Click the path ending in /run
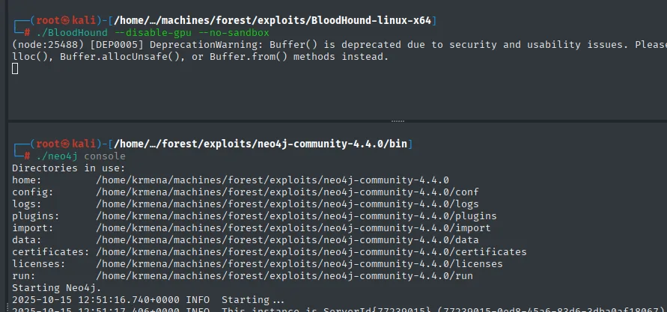 click(x=284, y=275)
